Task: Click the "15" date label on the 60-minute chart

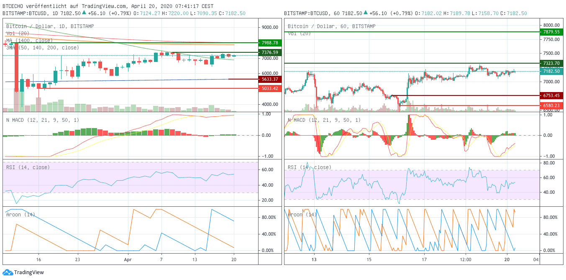Action: tap(369, 259)
